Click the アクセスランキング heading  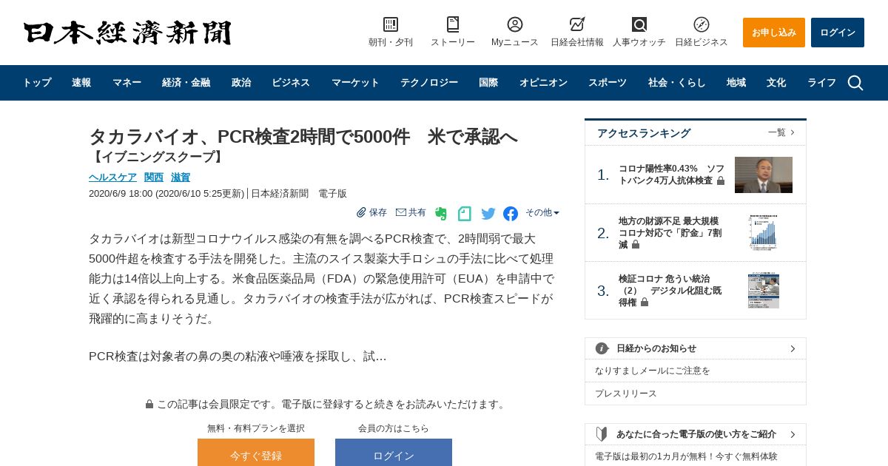[x=644, y=133]
